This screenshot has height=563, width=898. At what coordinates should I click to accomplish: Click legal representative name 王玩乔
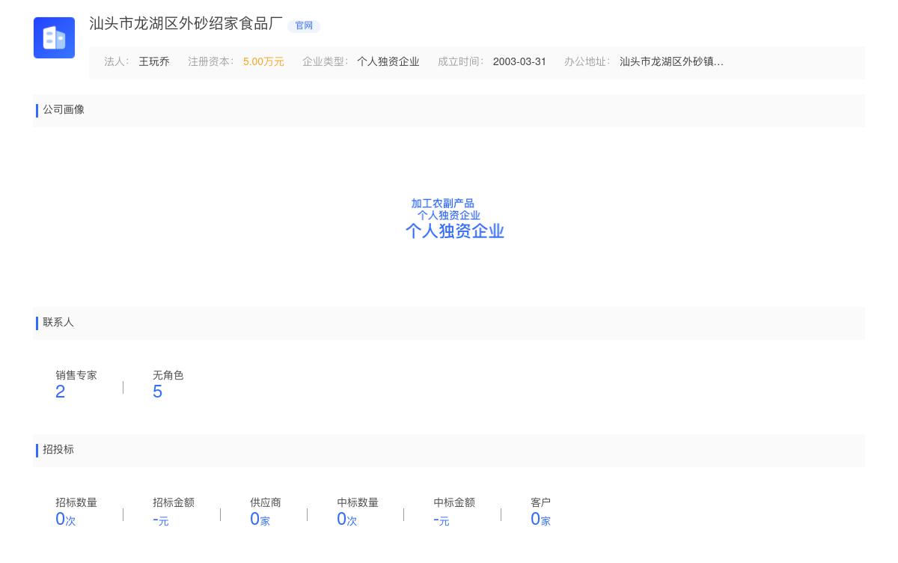coord(153,62)
